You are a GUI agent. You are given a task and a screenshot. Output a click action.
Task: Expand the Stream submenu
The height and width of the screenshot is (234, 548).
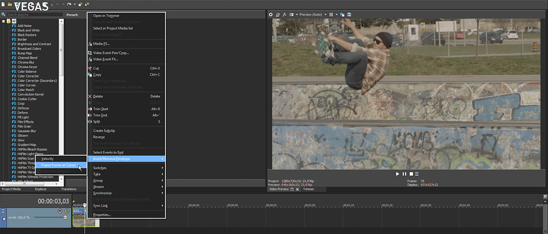pyautogui.click(x=126, y=187)
